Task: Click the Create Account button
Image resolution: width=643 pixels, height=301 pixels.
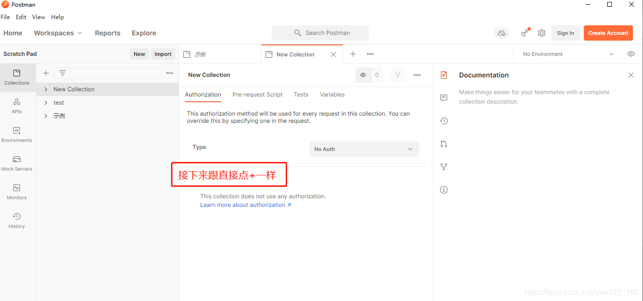Action: [608, 33]
